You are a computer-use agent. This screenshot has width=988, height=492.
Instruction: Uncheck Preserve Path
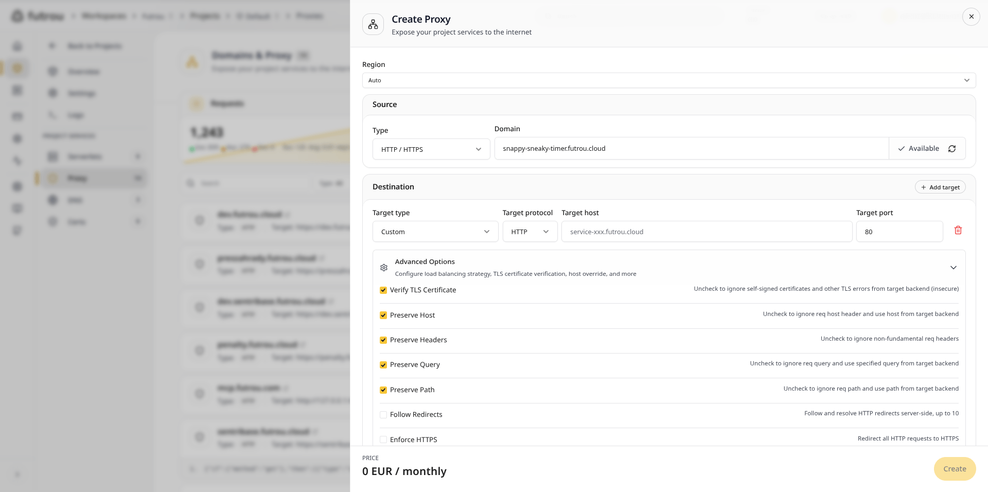[383, 390]
